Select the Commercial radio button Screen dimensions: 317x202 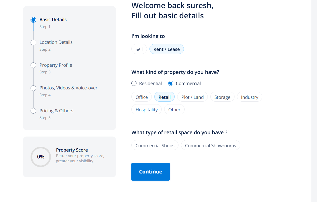pos(171,83)
